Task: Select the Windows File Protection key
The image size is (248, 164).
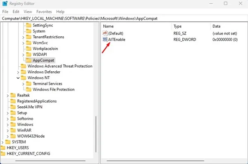Action: [53, 89]
